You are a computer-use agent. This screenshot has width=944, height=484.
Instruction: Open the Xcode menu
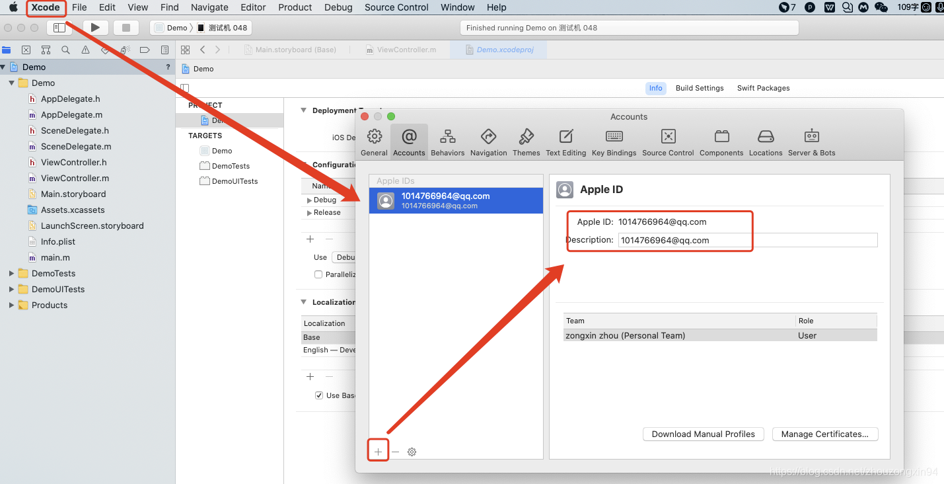(x=46, y=7)
